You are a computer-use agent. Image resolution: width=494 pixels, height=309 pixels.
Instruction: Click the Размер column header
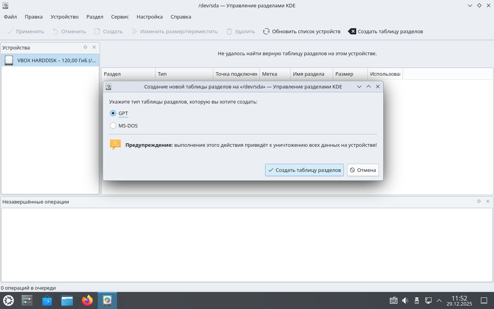click(x=350, y=74)
